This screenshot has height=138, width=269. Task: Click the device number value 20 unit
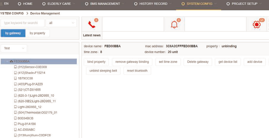(x=173, y=52)
